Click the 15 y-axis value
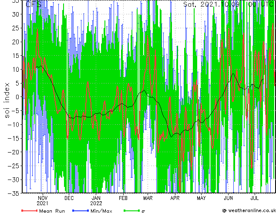Screen dimensions: 276x213 pos(16,56)
